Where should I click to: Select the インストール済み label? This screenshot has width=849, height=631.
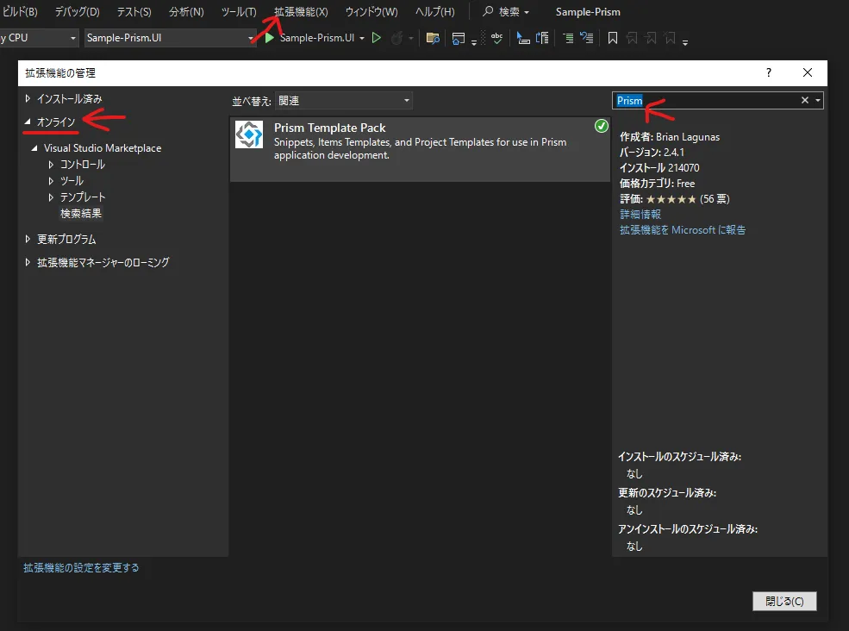tap(69, 98)
